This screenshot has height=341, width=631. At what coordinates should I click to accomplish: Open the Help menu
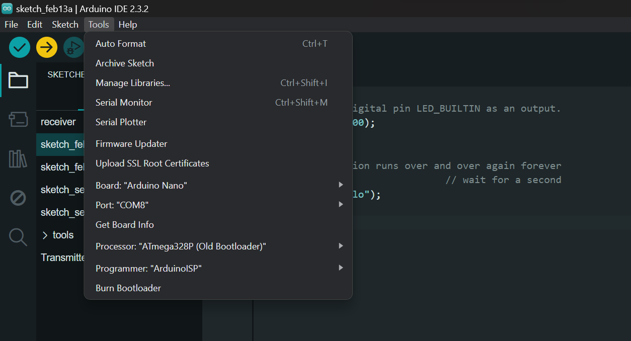tap(127, 24)
